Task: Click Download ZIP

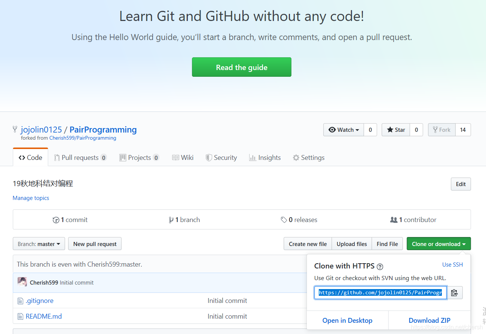Action: (430, 320)
